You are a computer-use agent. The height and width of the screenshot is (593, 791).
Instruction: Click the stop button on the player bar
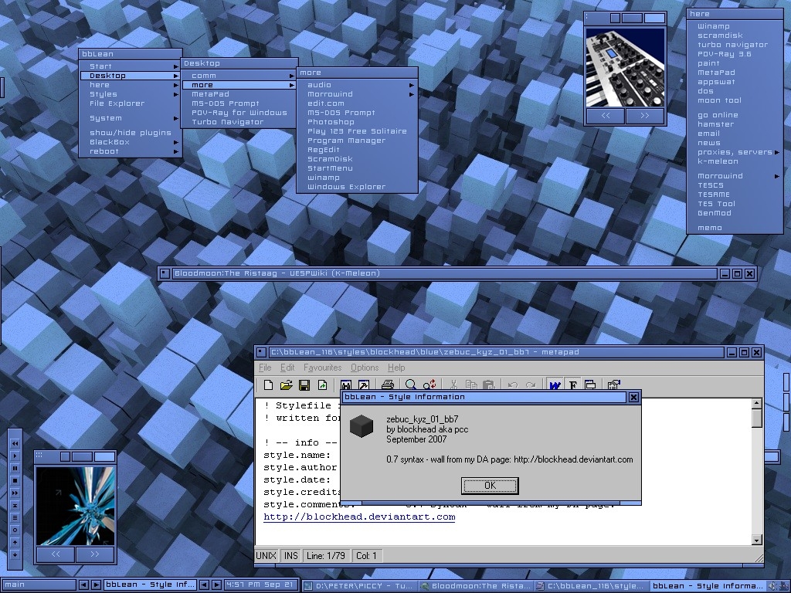point(15,480)
